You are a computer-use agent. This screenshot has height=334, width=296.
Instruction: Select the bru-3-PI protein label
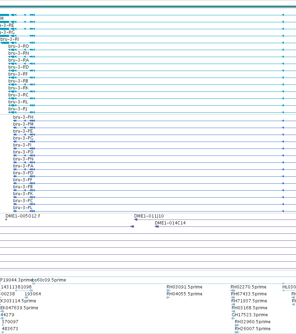click(x=22, y=145)
